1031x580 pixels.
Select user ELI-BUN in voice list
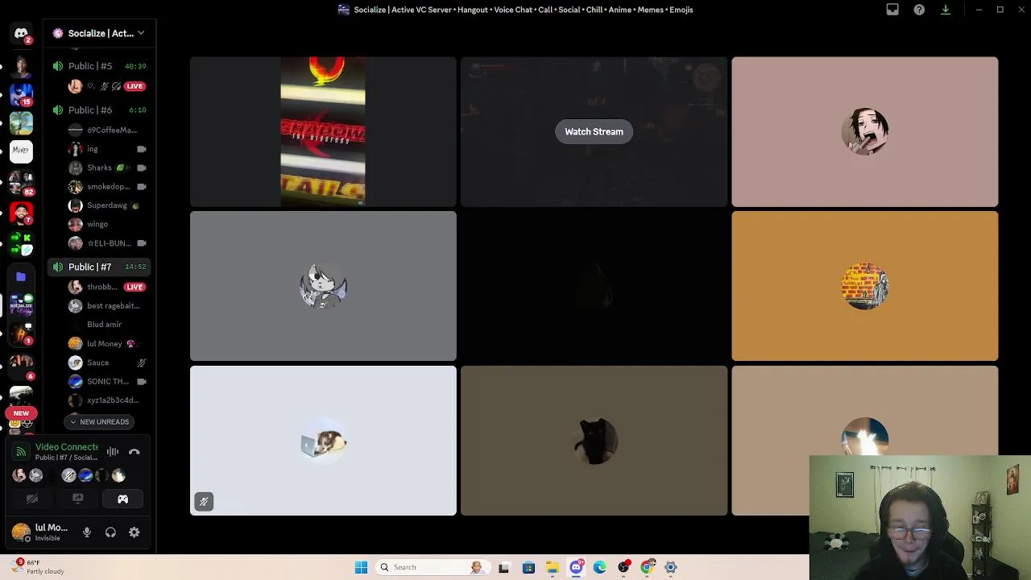tap(106, 243)
